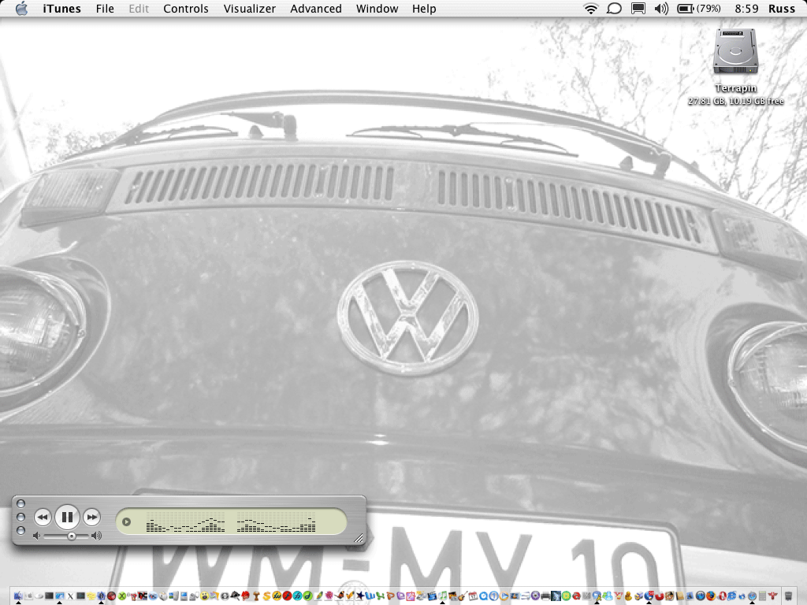
Task: Open Finder from the Dock
Action: [19, 596]
